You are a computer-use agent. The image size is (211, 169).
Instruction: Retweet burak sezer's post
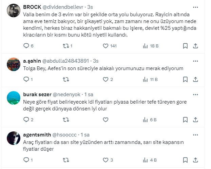66,120
